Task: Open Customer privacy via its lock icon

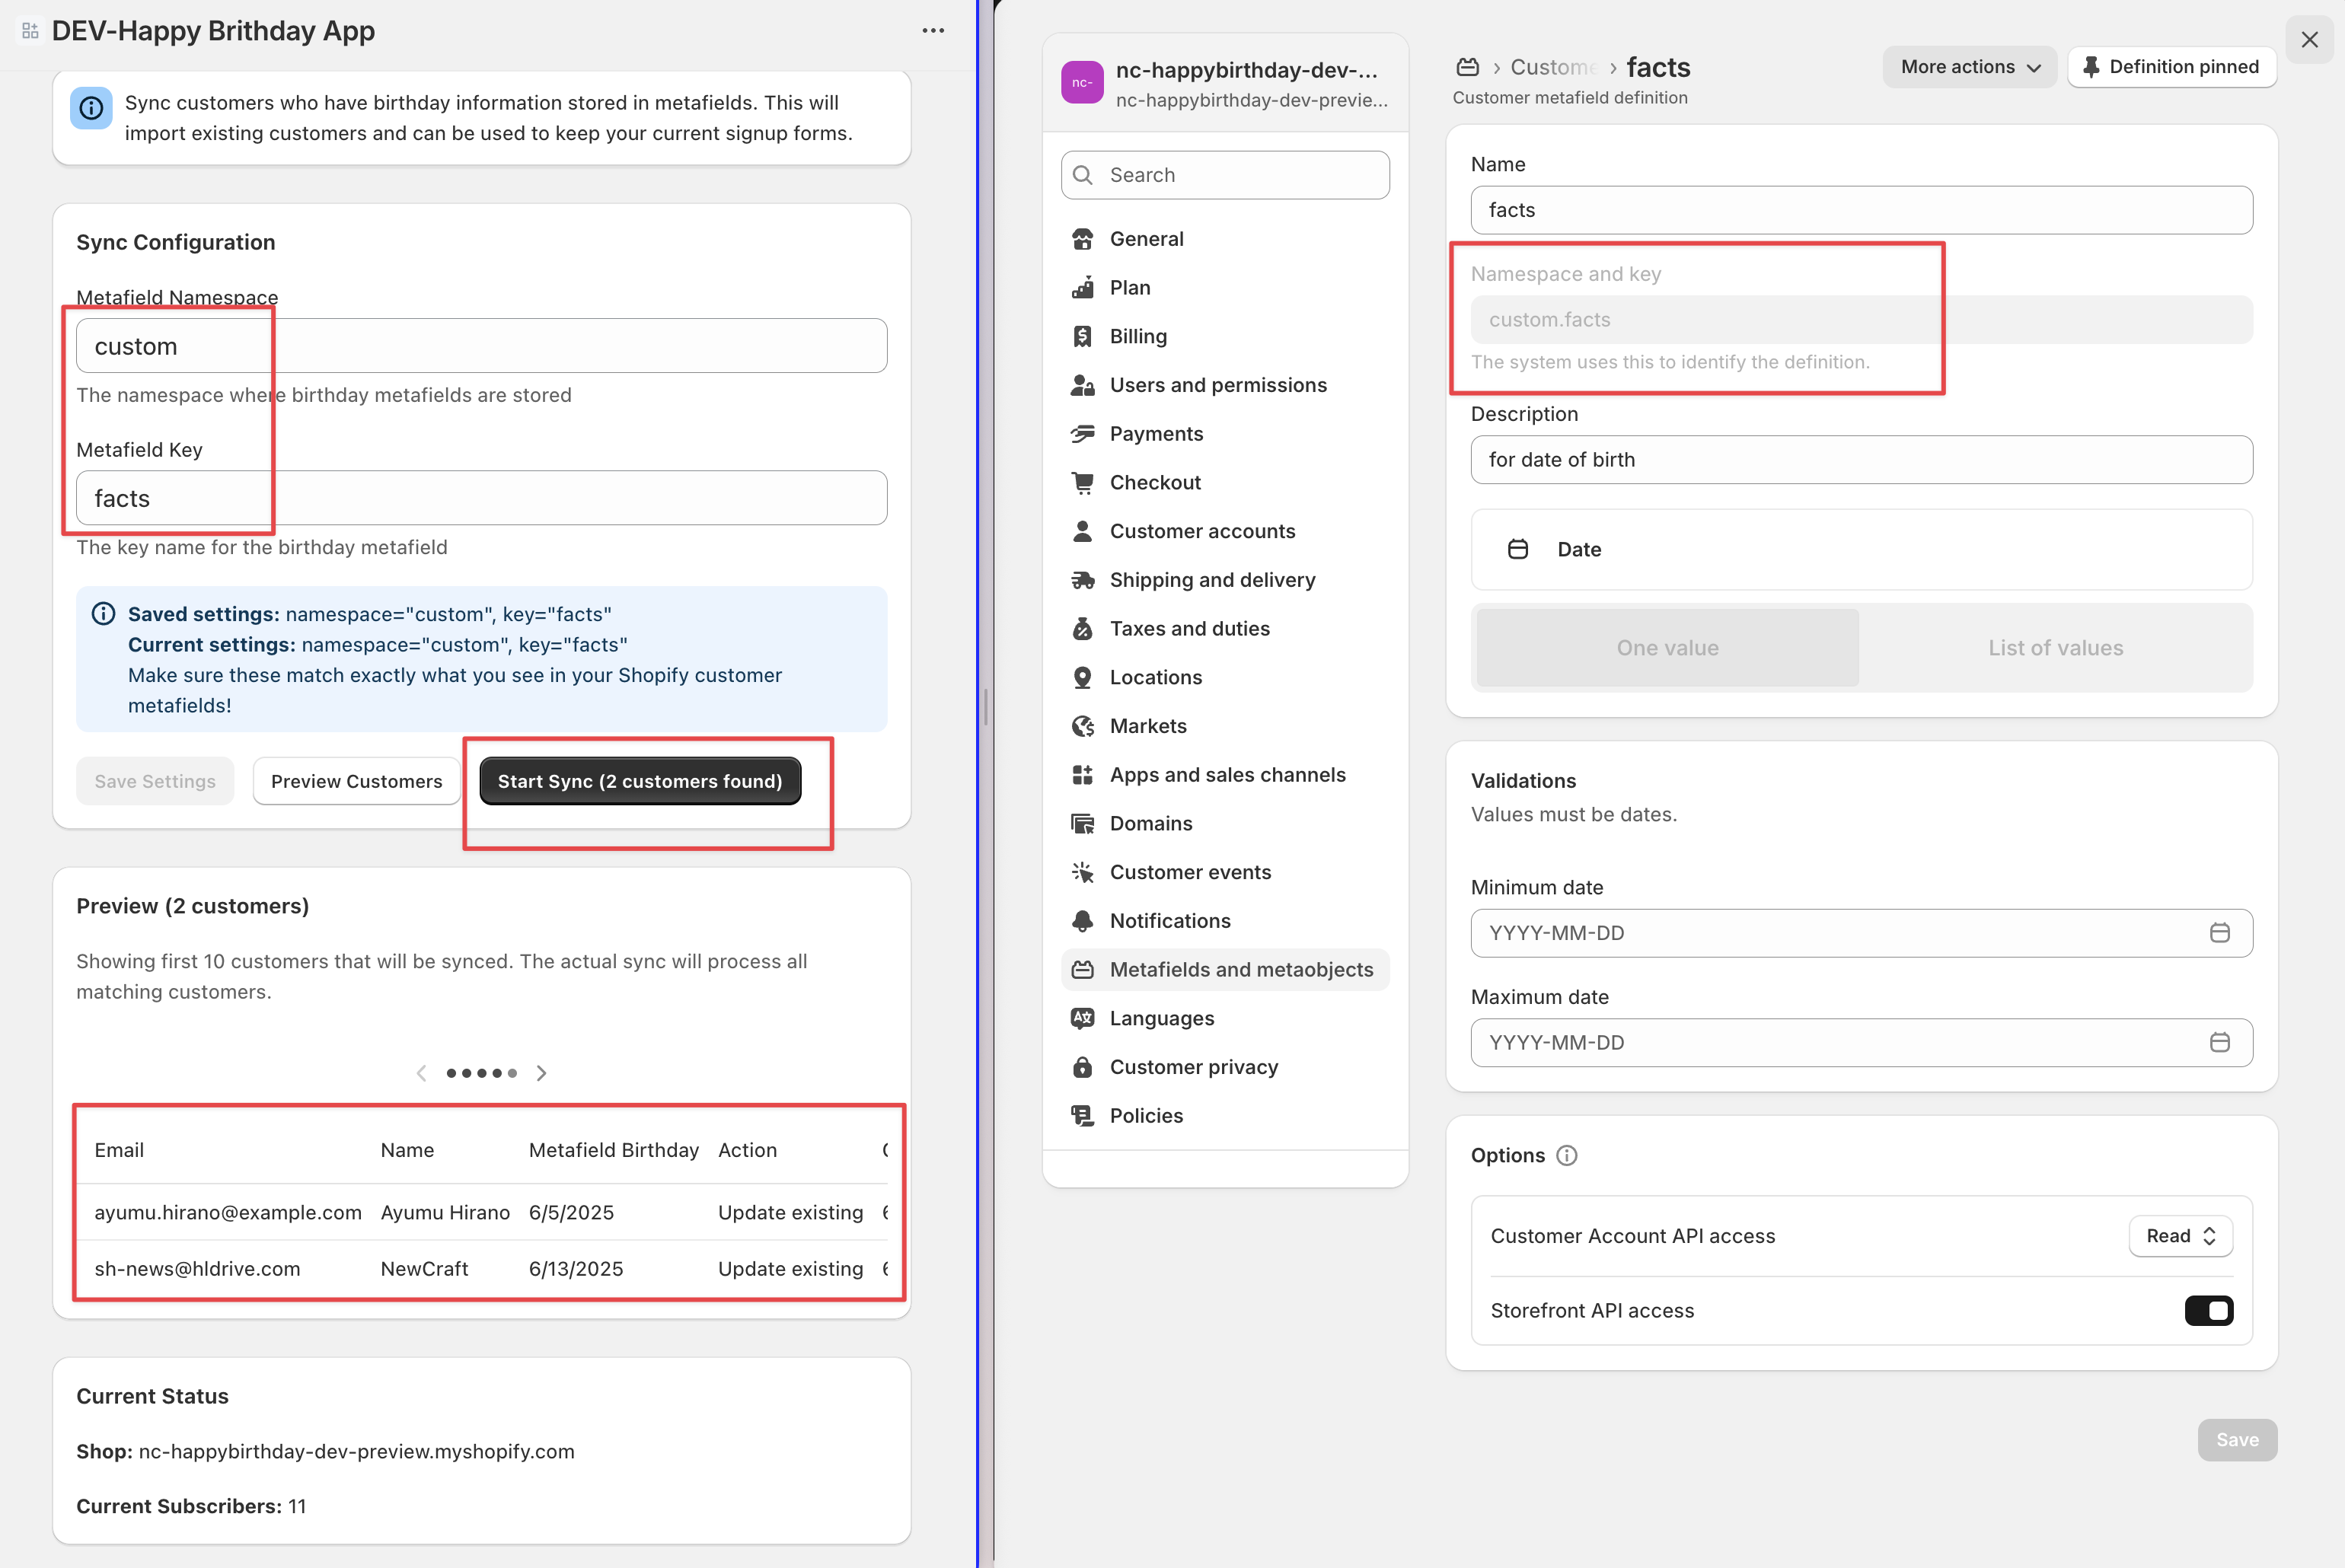Action: 1083,1066
